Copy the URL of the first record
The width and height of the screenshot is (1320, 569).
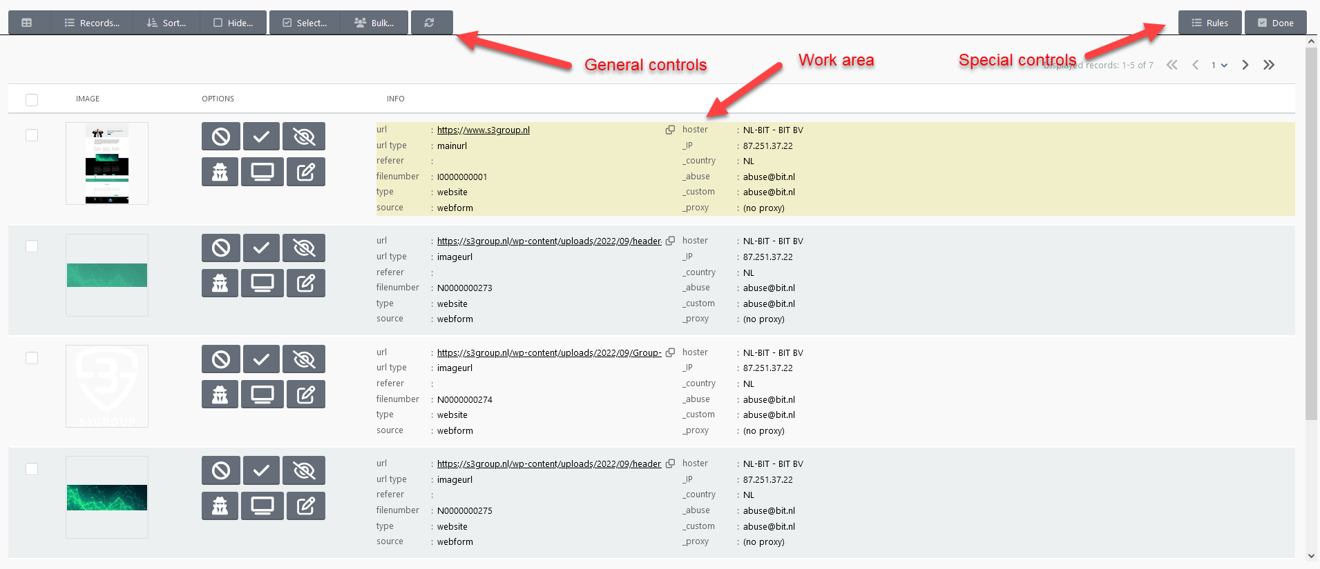[670, 130]
